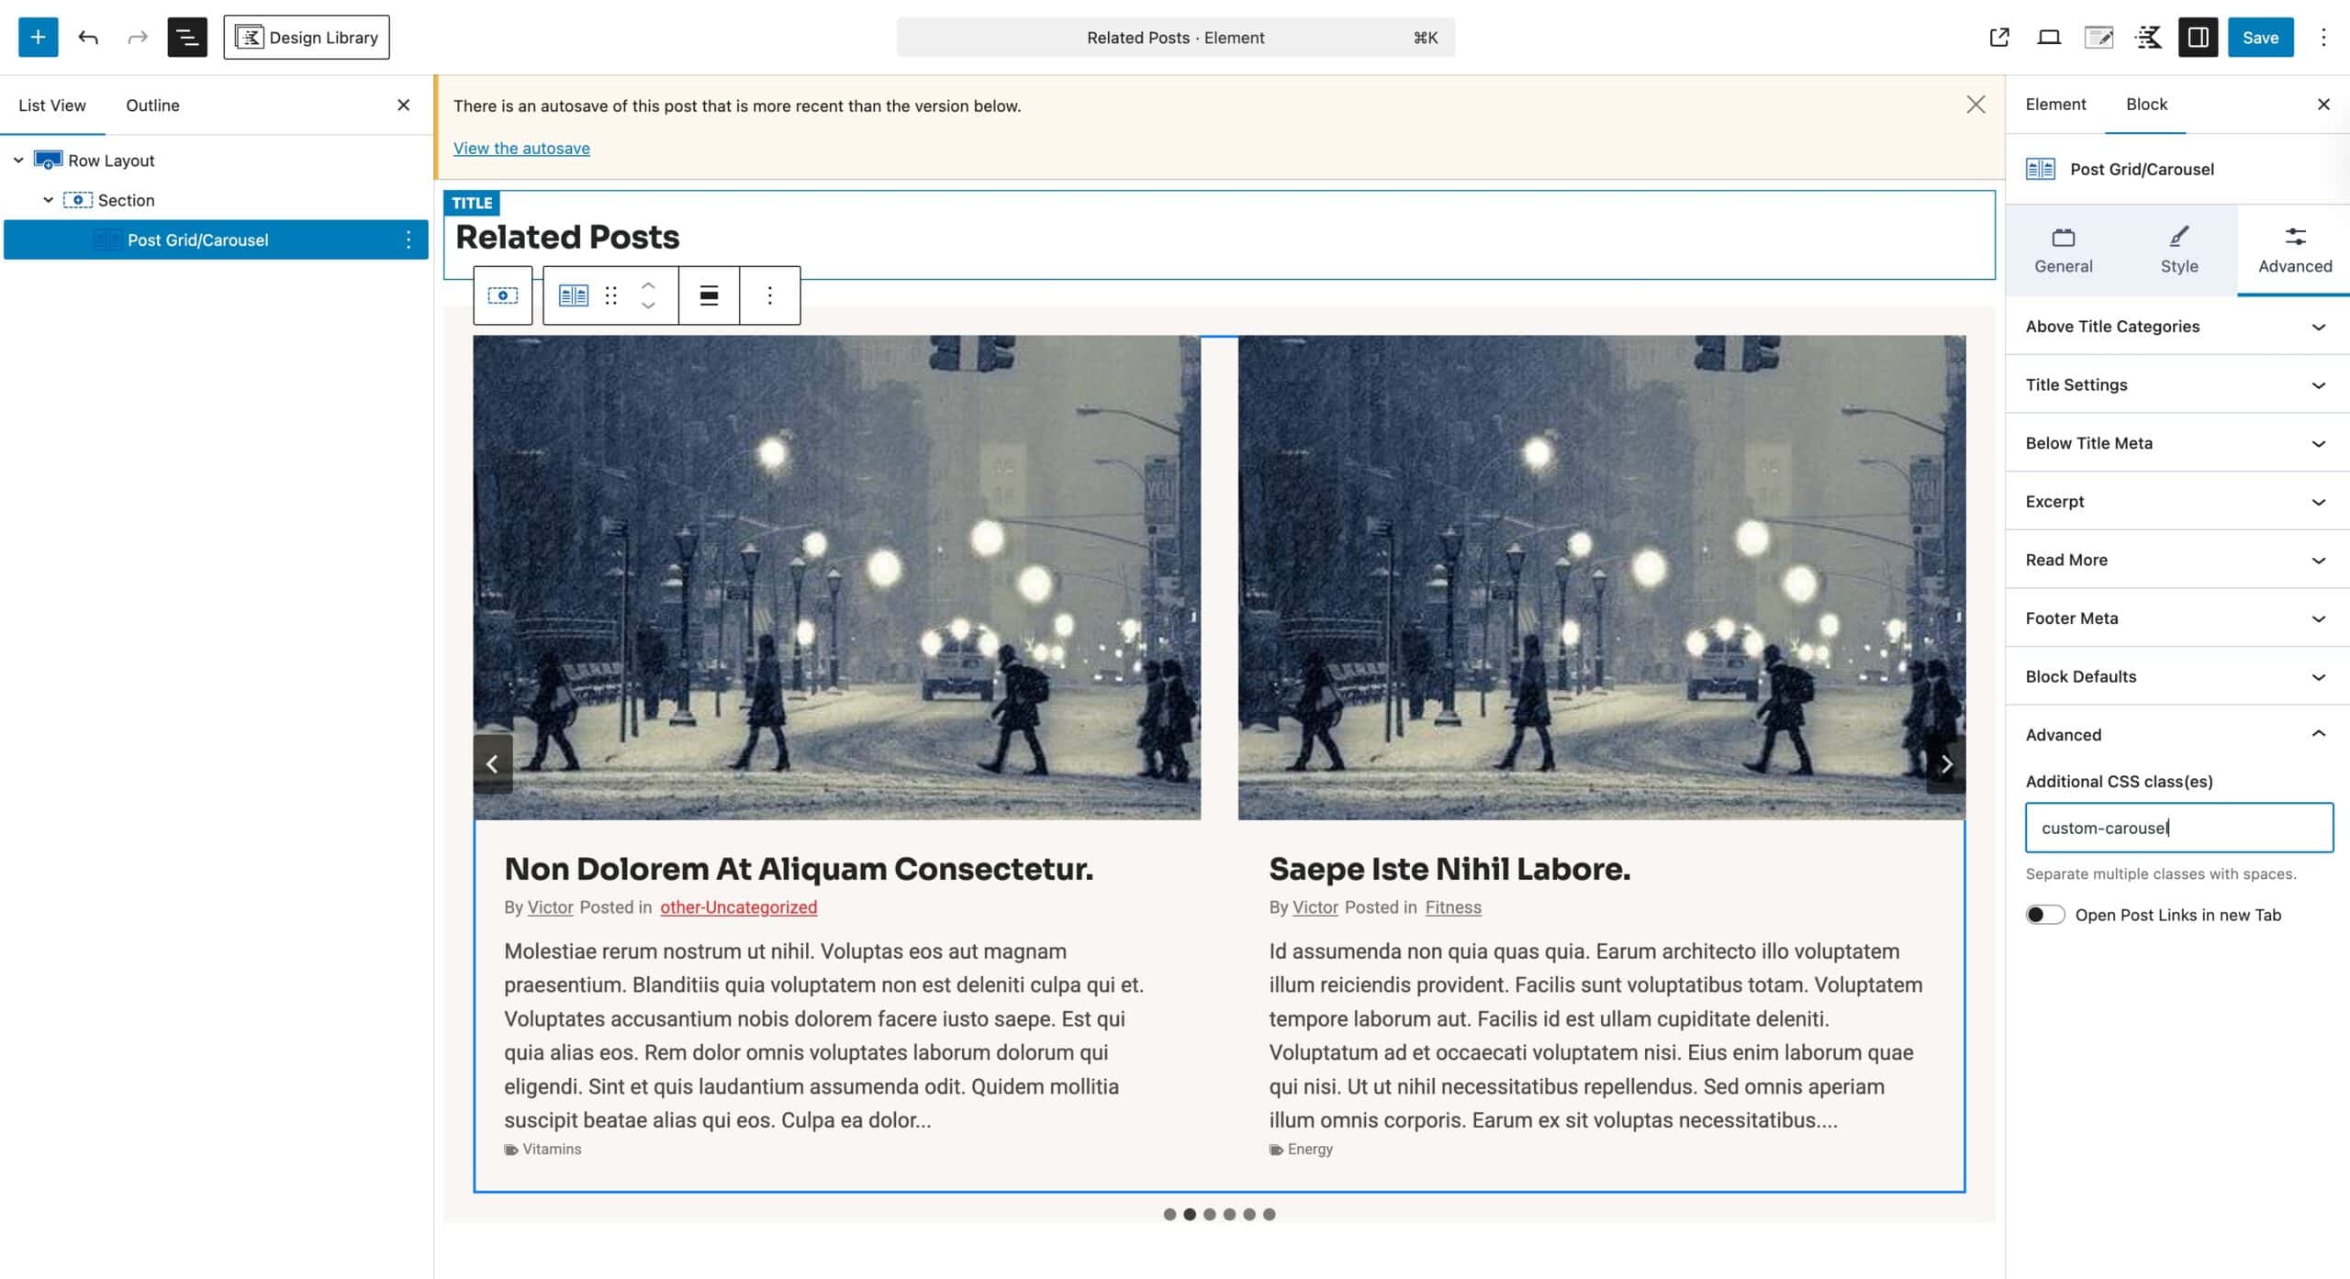The width and height of the screenshot is (2350, 1279).
Task: Advance the carousel using the right arrow
Action: click(1946, 763)
